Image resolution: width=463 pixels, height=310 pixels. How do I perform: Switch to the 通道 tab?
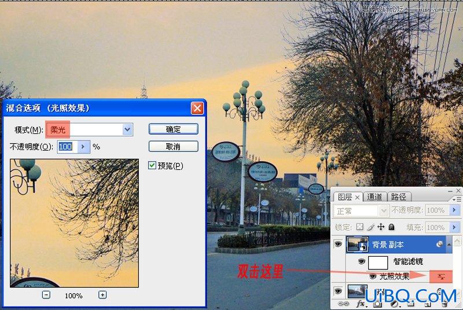(374, 197)
